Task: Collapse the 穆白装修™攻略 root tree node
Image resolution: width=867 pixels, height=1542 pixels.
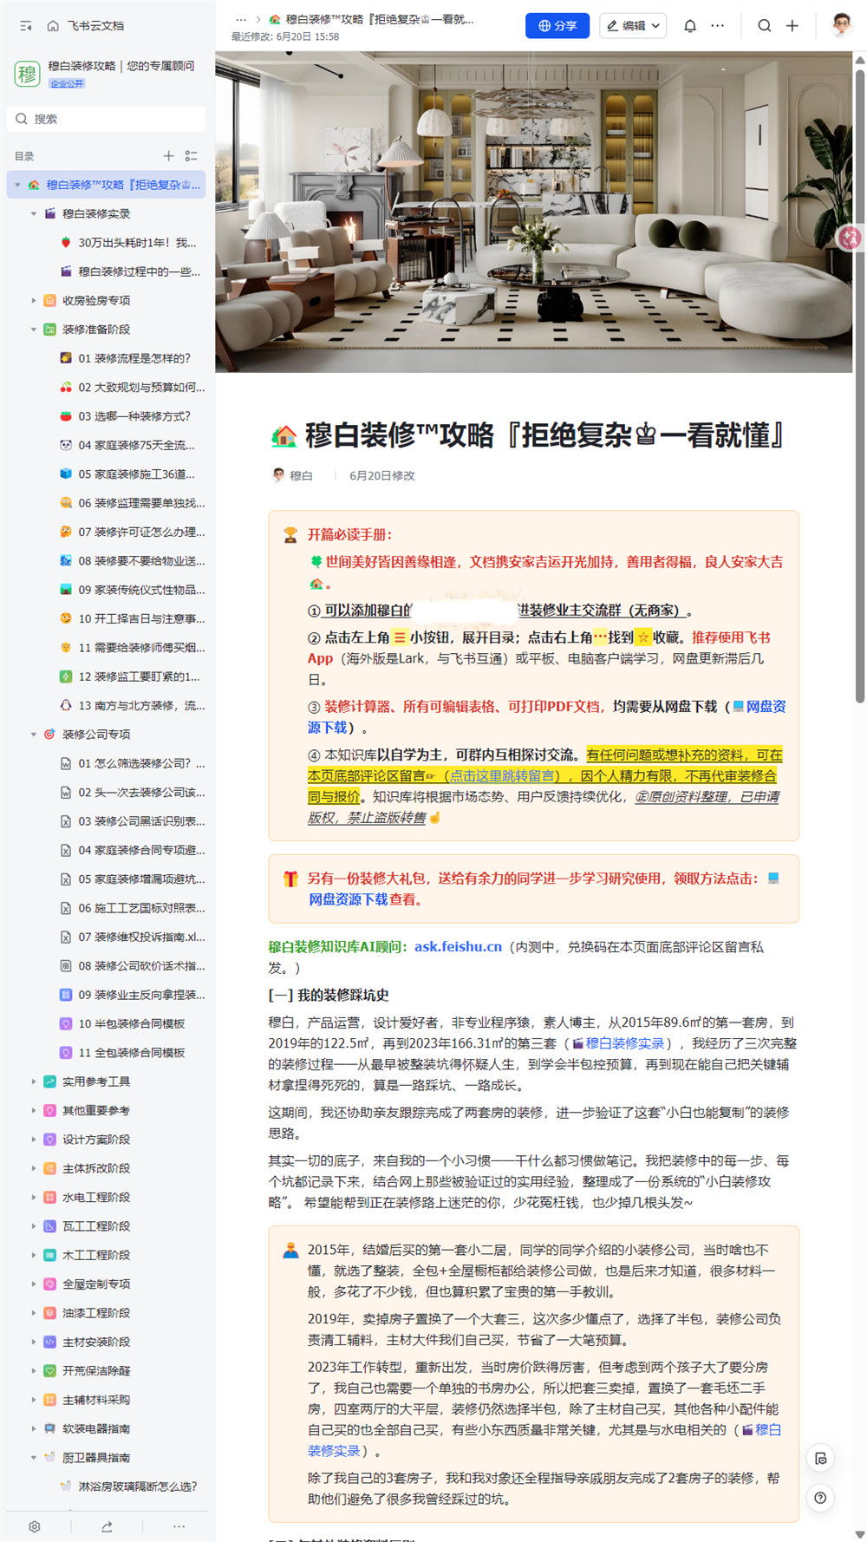Action: [x=17, y=185]
